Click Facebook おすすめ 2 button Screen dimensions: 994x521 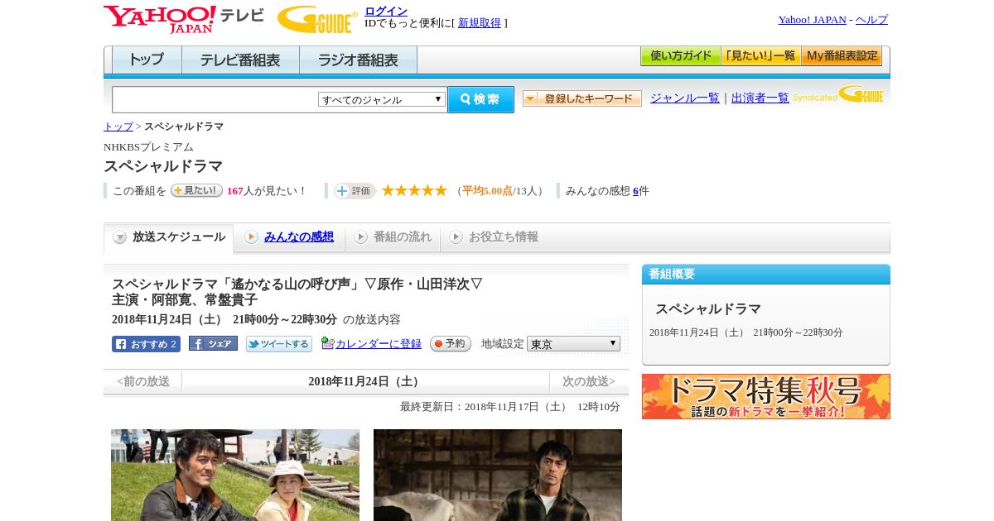tap(146, 344)
